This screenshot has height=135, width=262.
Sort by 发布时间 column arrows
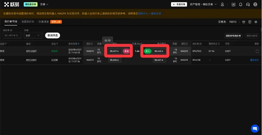click(x=79, y=44)
